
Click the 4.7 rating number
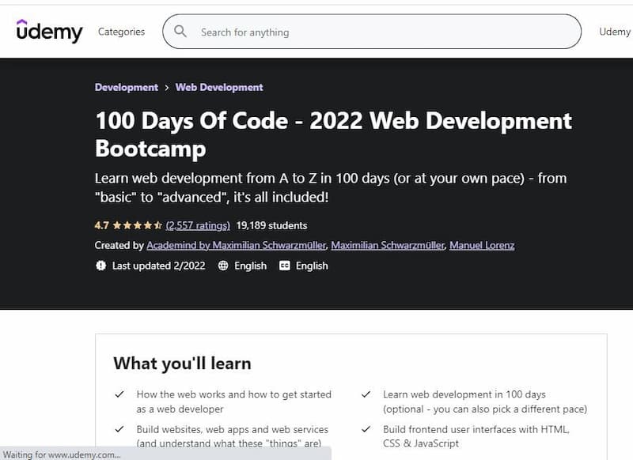(x=102, y=225)
